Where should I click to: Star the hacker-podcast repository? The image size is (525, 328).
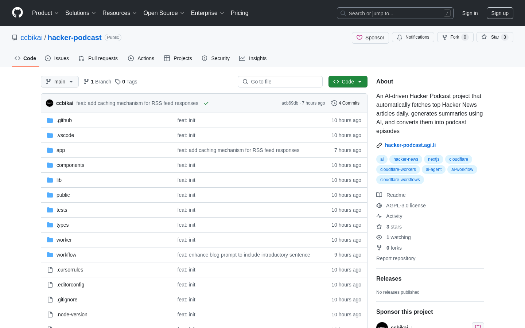pos(495,37)
